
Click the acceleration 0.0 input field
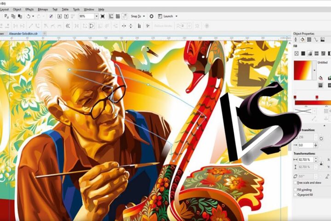click(x=306, y=145)
